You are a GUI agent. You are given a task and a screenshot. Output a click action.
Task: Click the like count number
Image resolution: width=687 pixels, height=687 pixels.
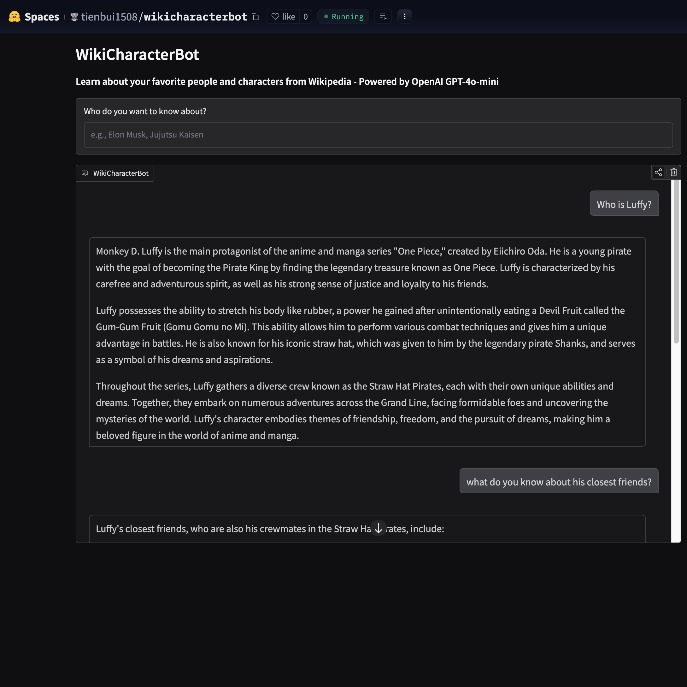pyautogui.click(x=305, y=17)
